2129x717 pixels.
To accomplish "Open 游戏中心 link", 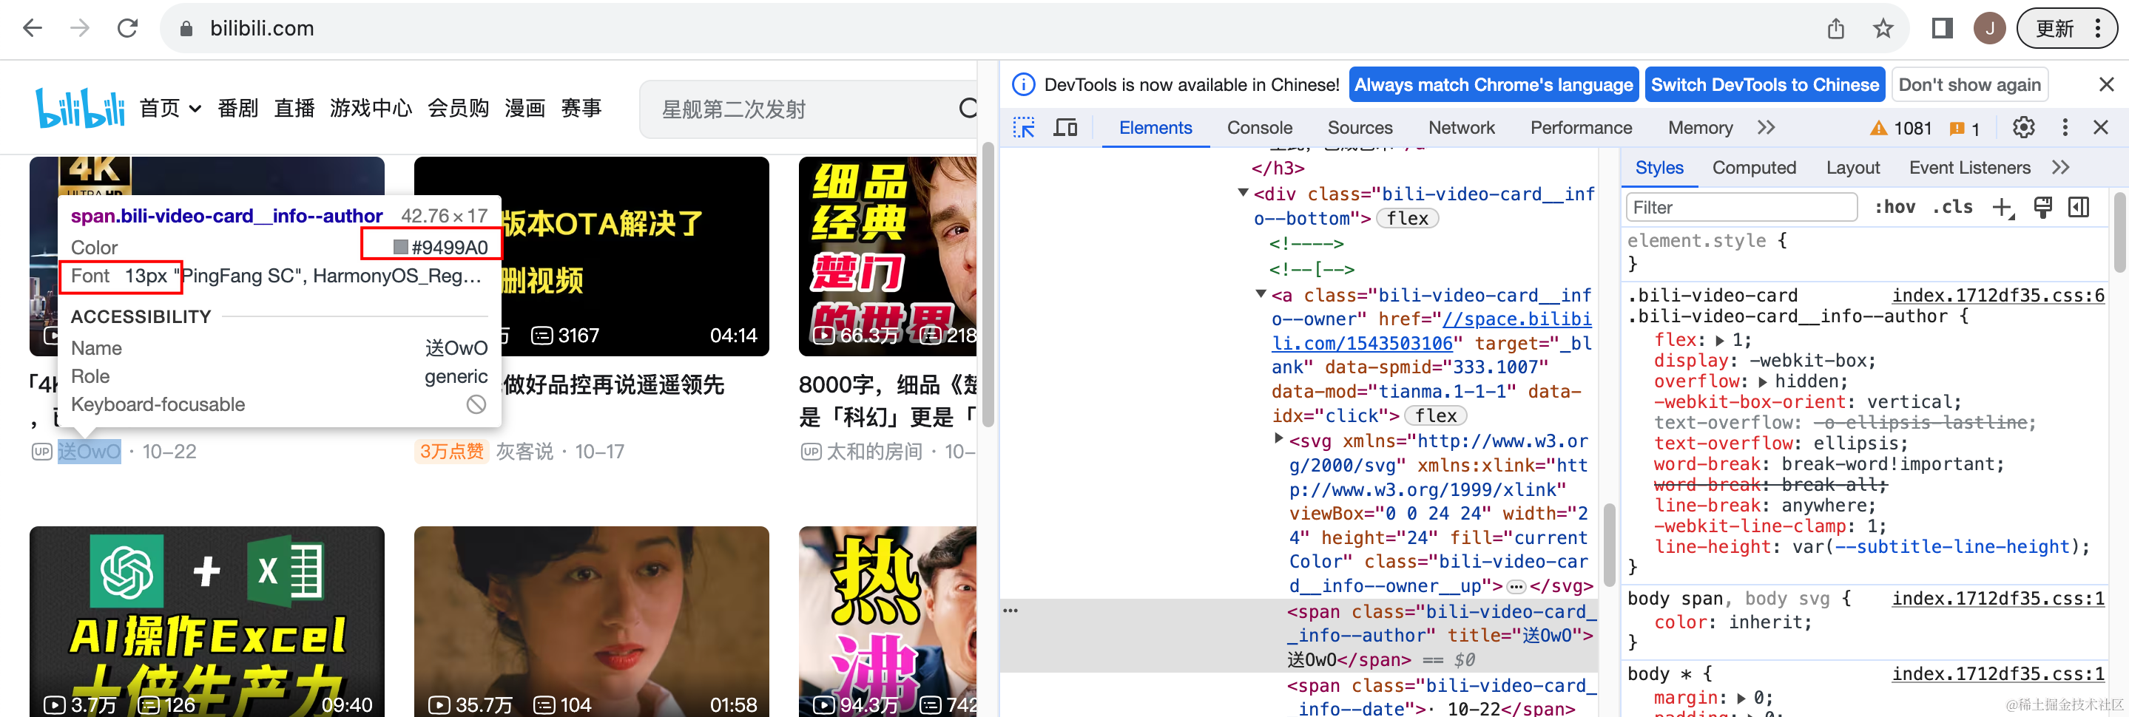I will point(371,108).
